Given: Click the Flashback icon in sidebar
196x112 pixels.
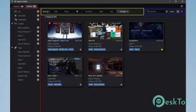Looking at the screenshot, I should [x=16, y=20].
